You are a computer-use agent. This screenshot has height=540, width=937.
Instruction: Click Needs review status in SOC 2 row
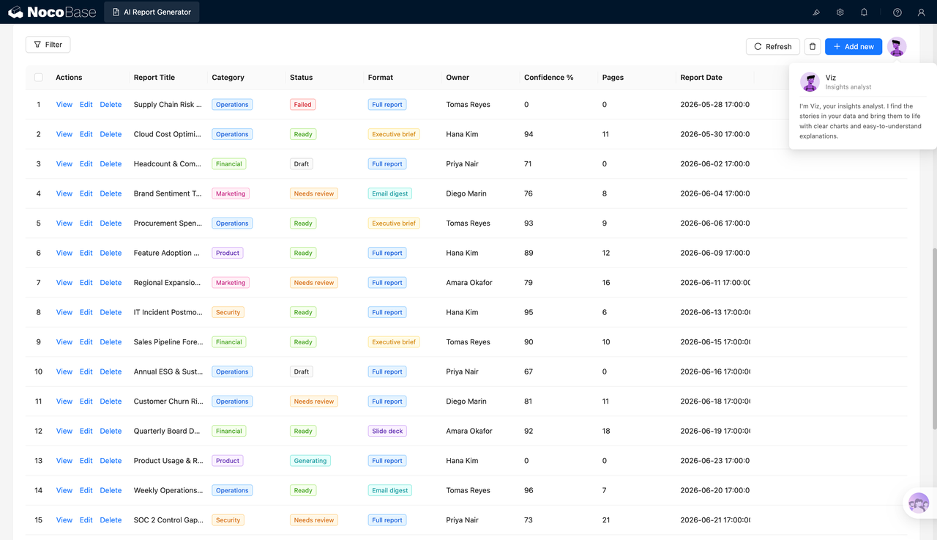pos(314,520)
